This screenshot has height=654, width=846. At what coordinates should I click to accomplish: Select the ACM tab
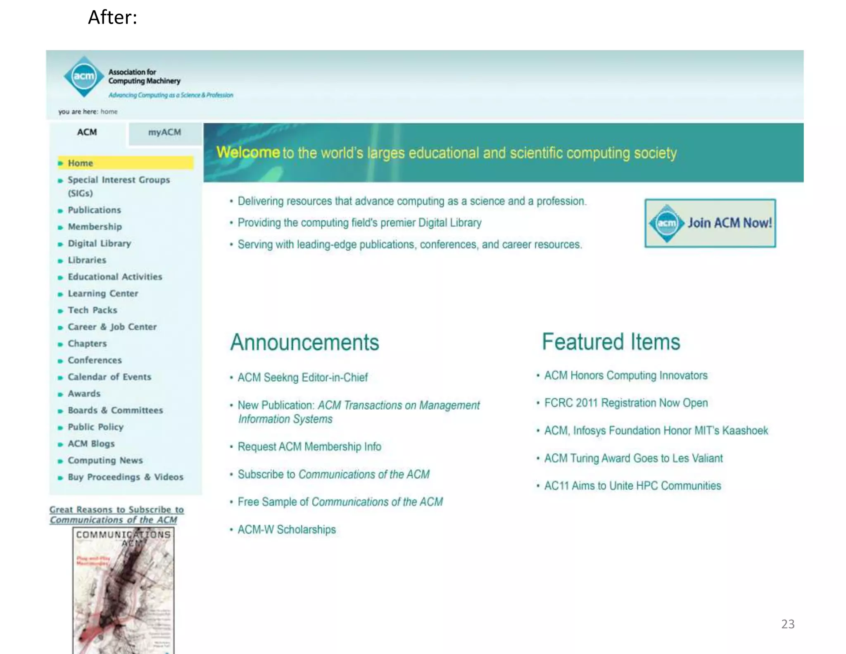point(87,133)
